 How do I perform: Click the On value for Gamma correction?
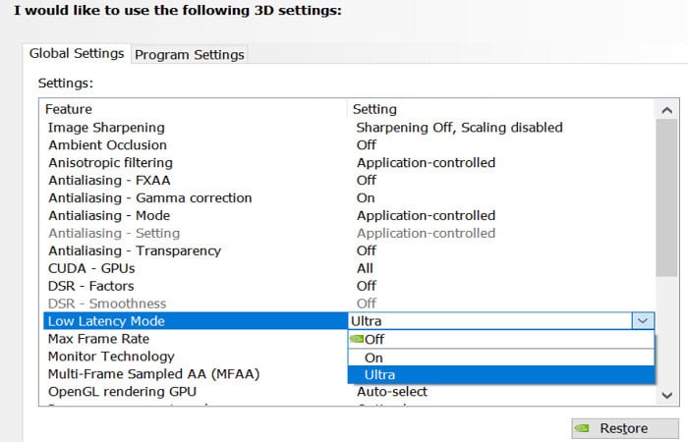pyautogui.click(x=366, y=197)
